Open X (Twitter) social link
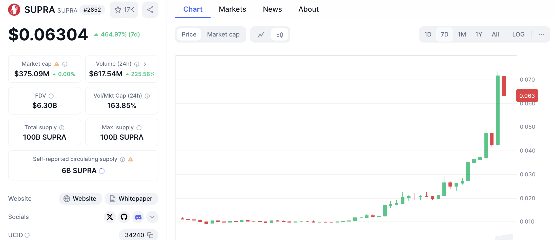 110,217
